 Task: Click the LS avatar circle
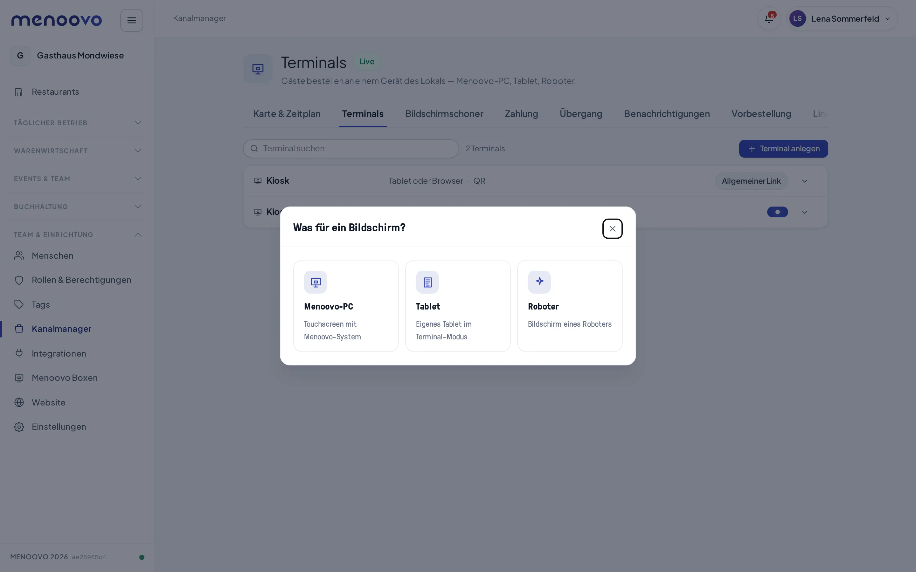coord(797,18)
